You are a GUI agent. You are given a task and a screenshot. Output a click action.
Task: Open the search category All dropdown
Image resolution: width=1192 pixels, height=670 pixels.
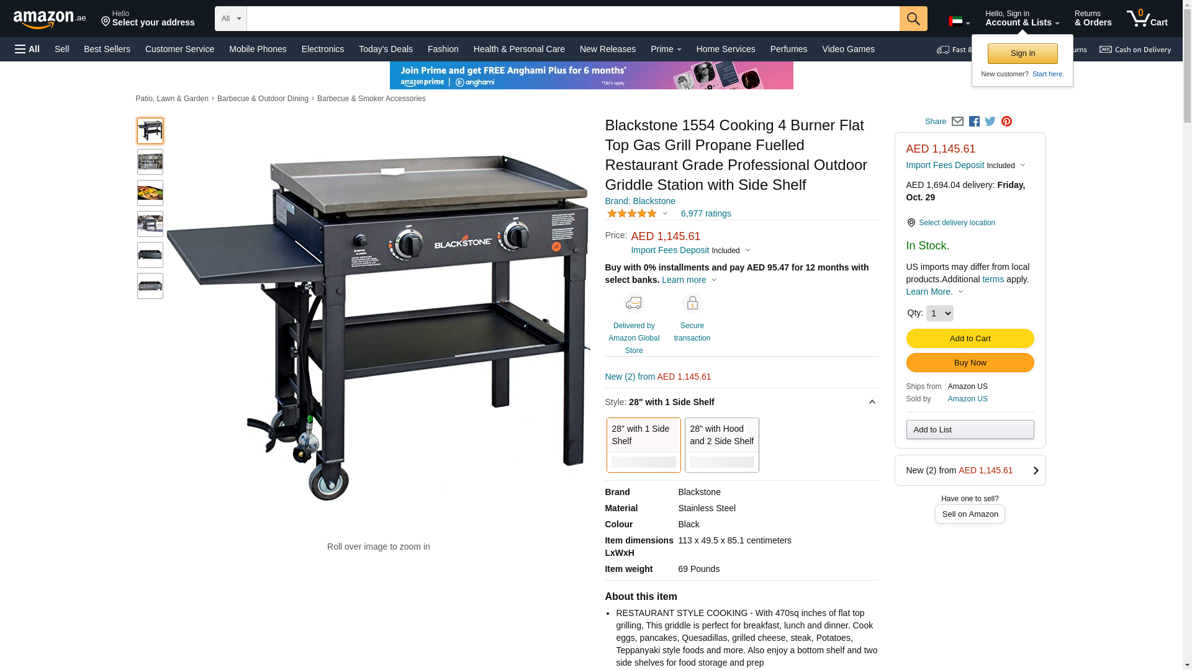[x=230, y=19]
